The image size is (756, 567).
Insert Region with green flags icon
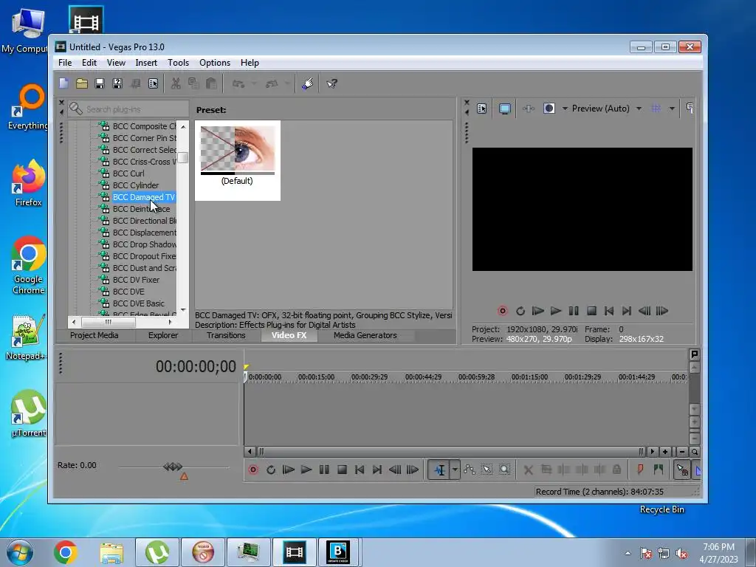point(658,470)
